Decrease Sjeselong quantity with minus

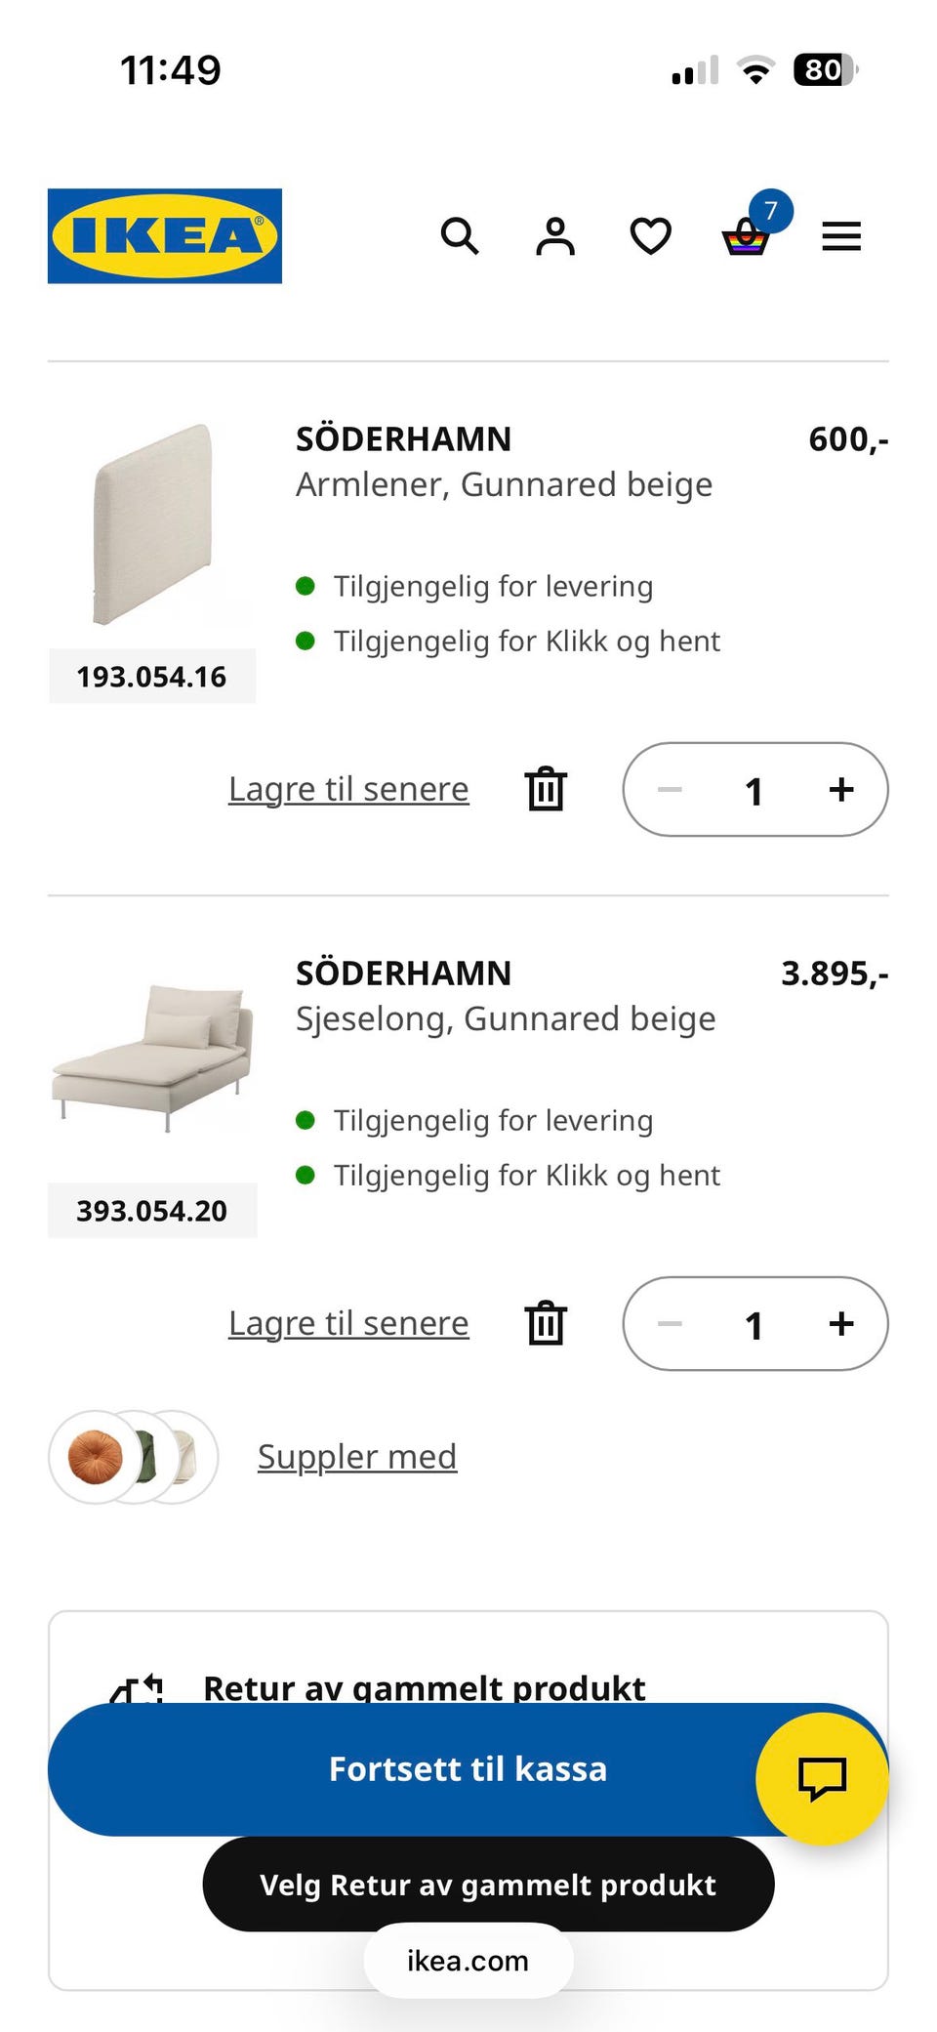click(x=671, y=1324)
